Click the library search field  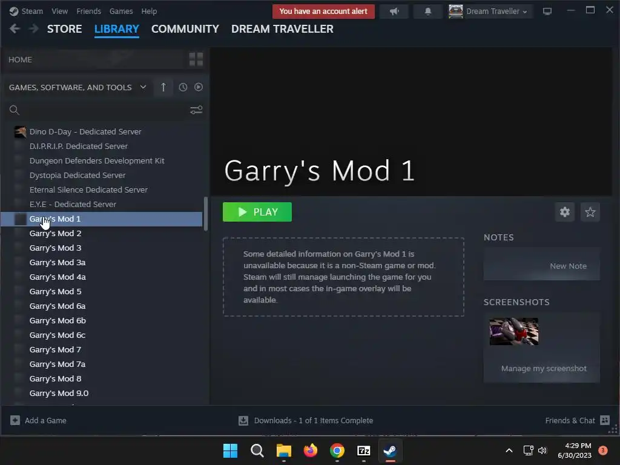point(105,110)
